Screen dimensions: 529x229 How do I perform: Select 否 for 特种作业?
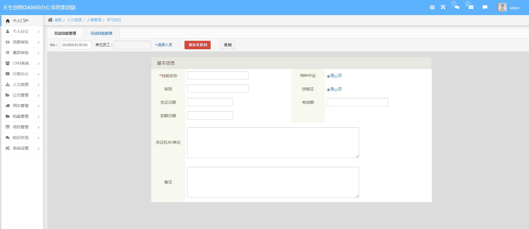(x=336, y=76)
